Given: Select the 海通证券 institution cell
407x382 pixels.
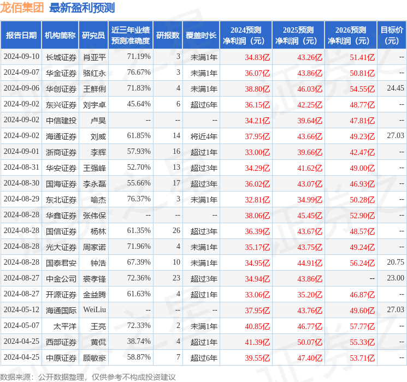Looking at the screenshot, I should (x=61, y=136).
